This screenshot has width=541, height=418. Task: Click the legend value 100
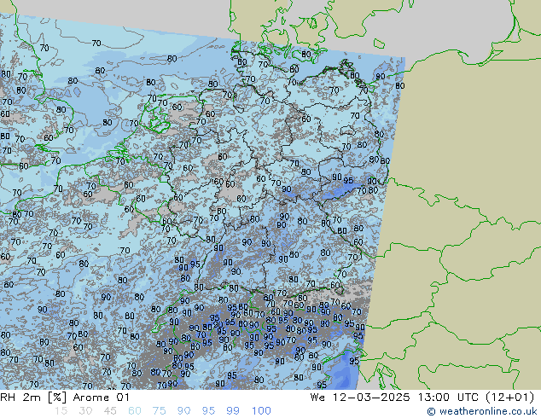[261, 411]
